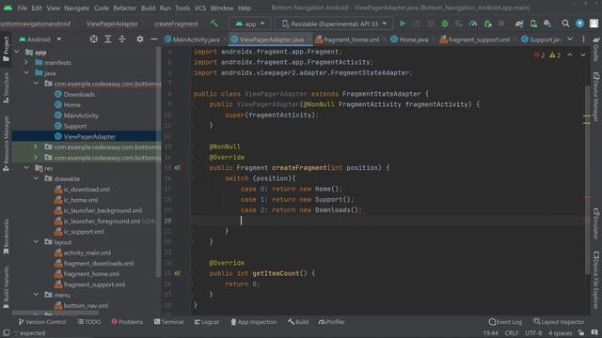Click UTF-8 encoding in status bar
The width and height of the screenshot is (602, 338).
coord(533,333)
